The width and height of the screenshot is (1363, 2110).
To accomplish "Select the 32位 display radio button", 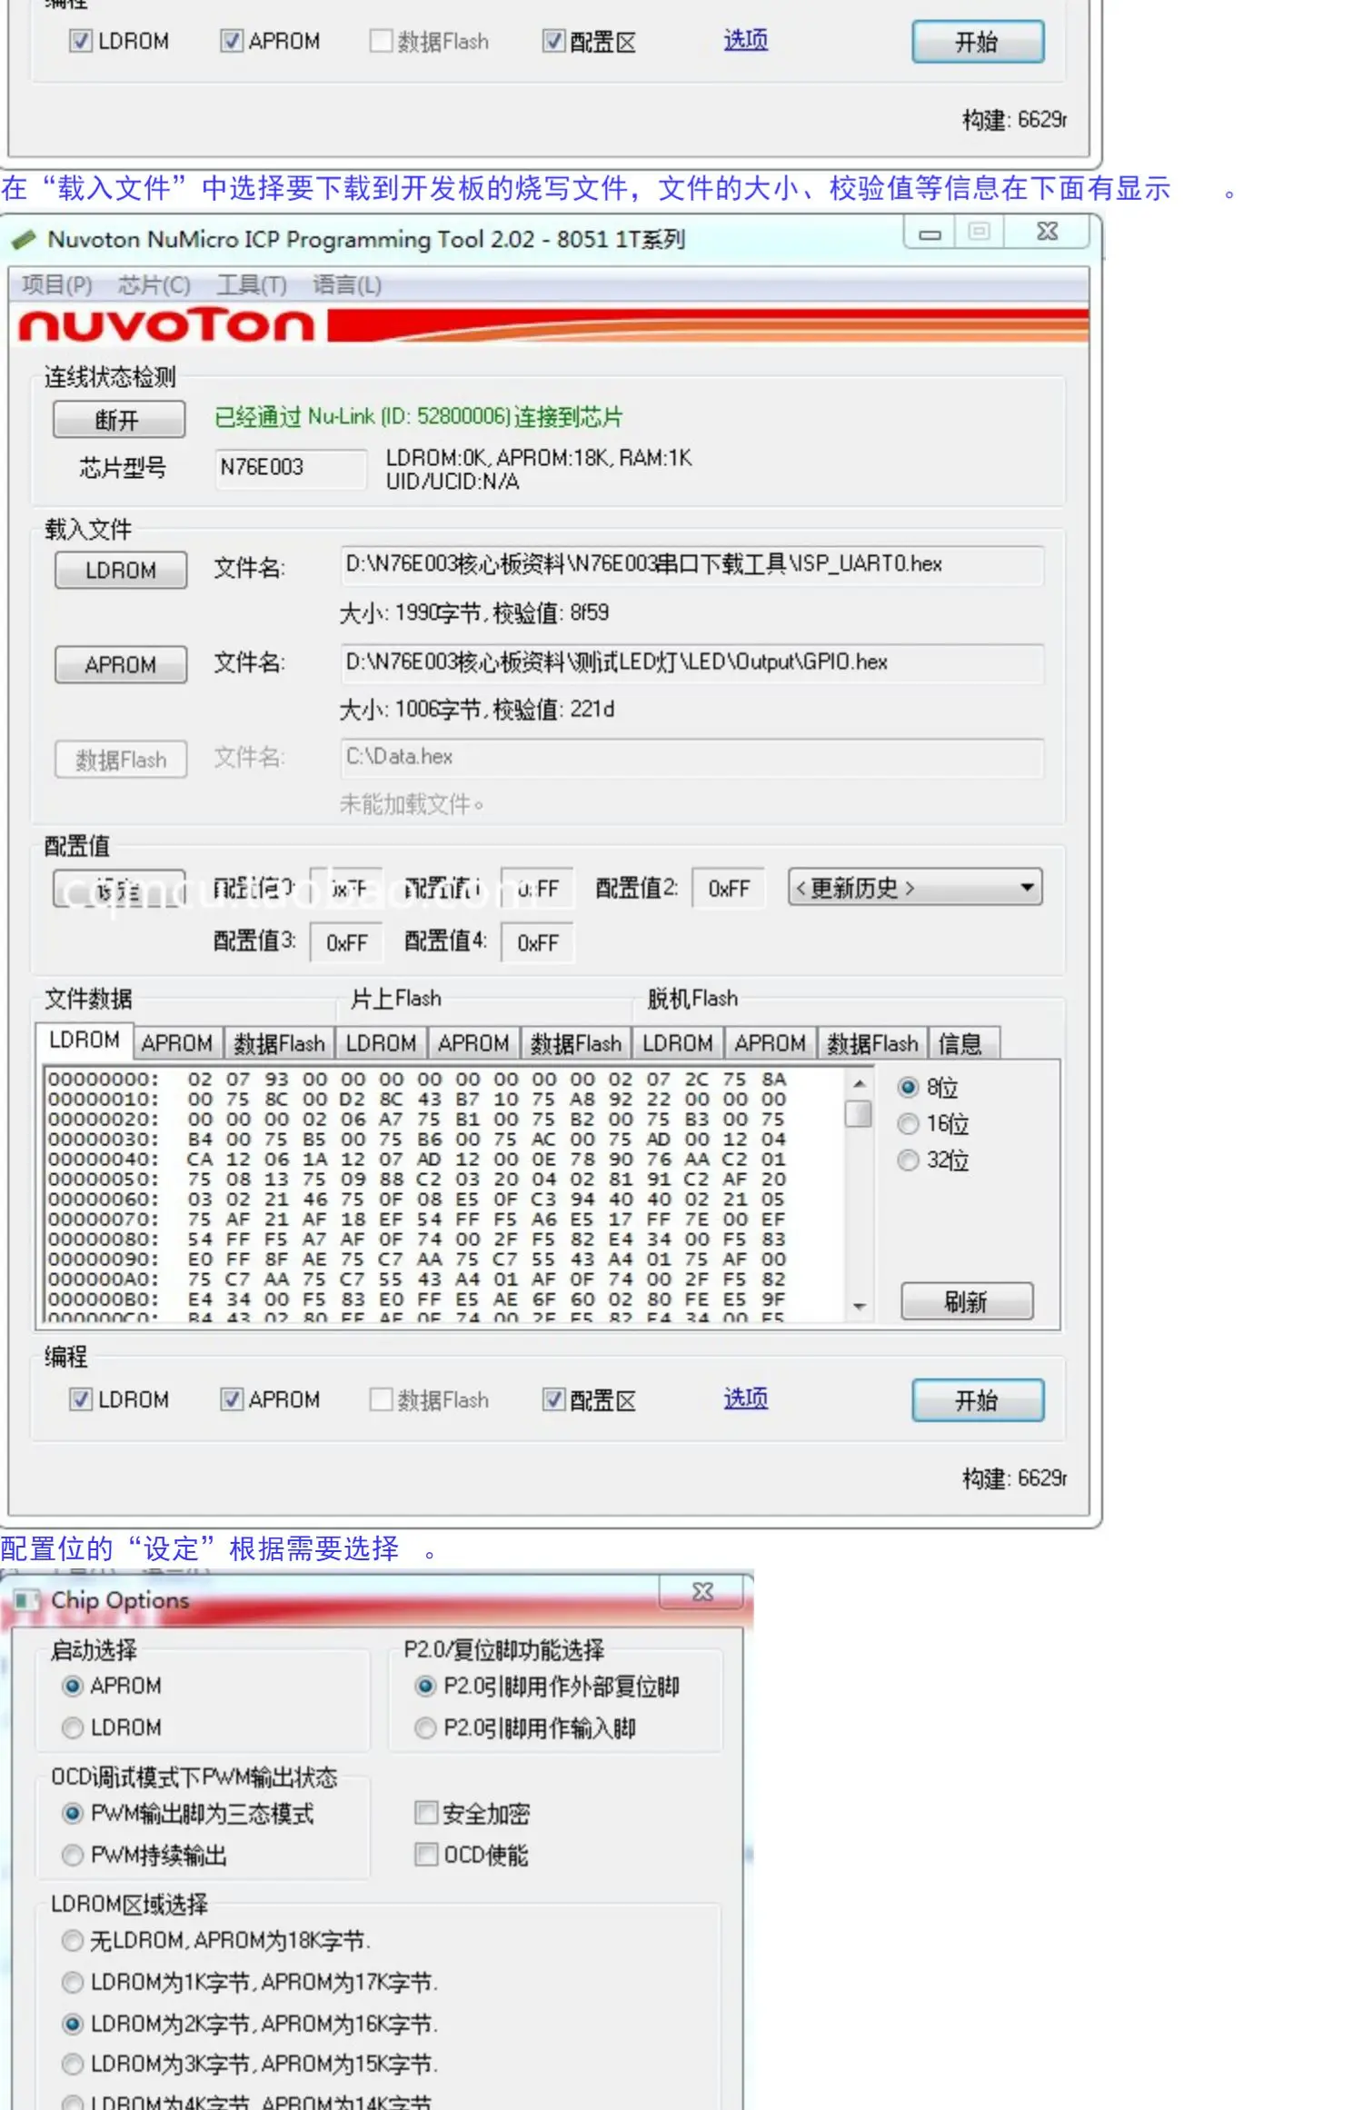I will (x=908, y=1160).
